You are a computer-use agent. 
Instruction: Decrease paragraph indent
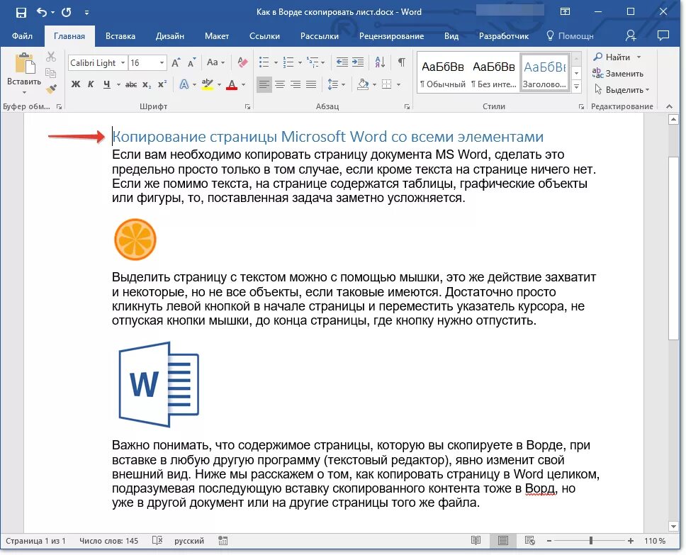[x=342, y=62]
